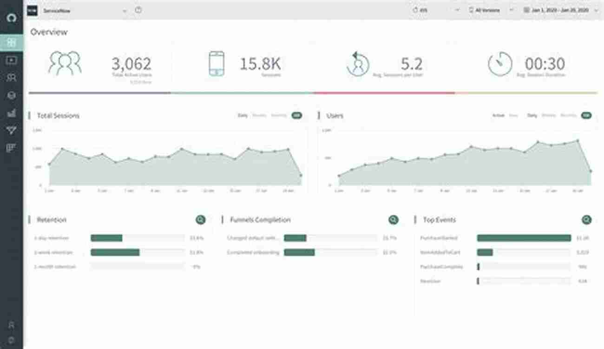Image resolution: width=604 pixels, height=349 pixels.
Task: Select Daily in Total Sessions chart
Action: (243, 115)
